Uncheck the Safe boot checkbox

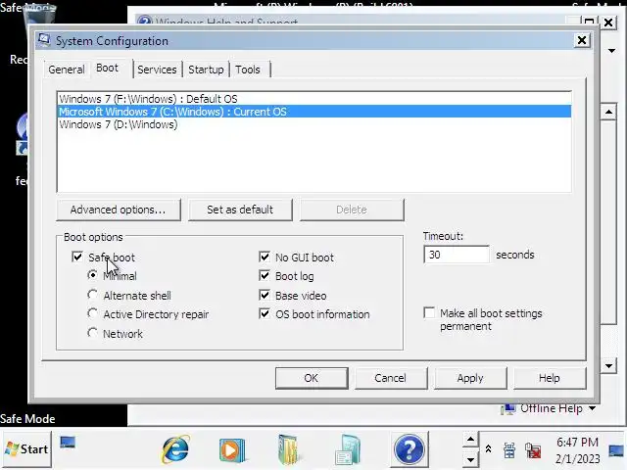tap(77, 257)
